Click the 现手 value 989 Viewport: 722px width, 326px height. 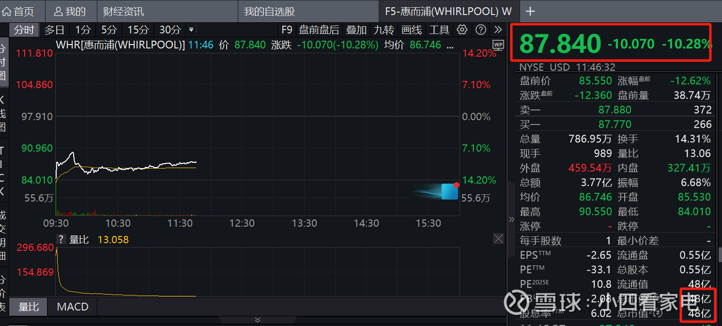coord(603,154)
